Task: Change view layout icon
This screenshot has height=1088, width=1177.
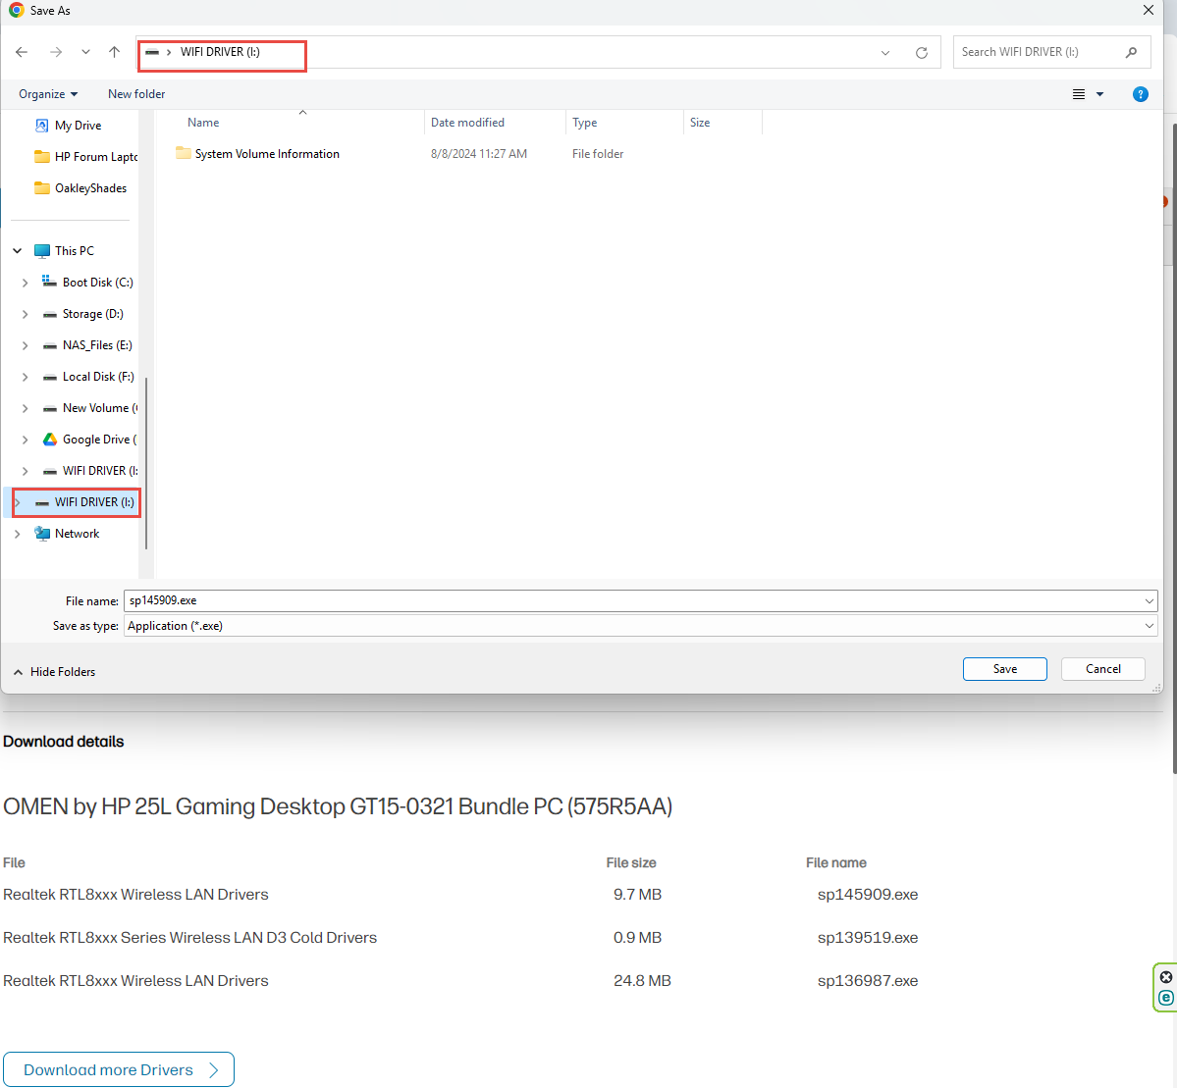Action: 1079,94
